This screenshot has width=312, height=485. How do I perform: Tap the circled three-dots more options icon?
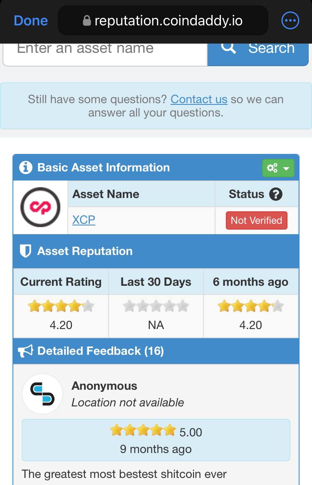click(290, 20)
